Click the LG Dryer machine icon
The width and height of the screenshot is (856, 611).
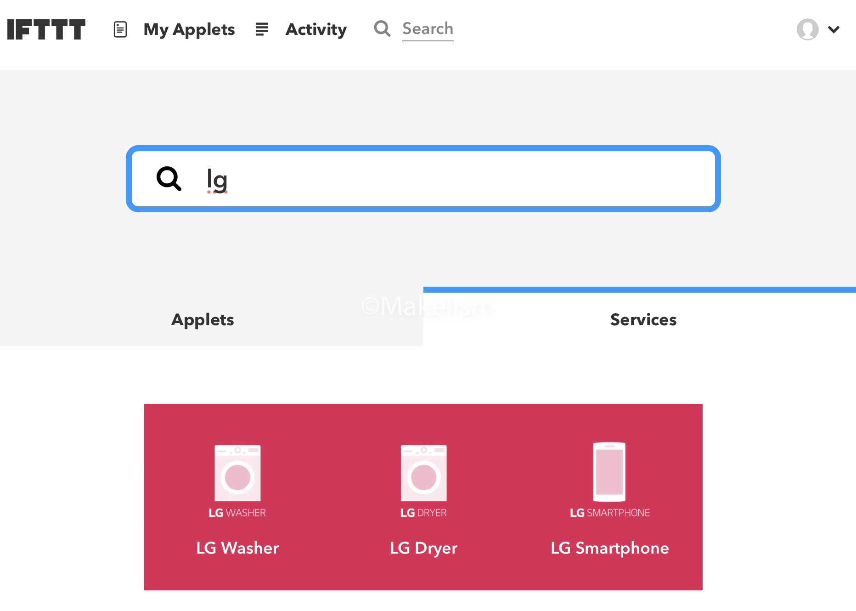[423, 473]
